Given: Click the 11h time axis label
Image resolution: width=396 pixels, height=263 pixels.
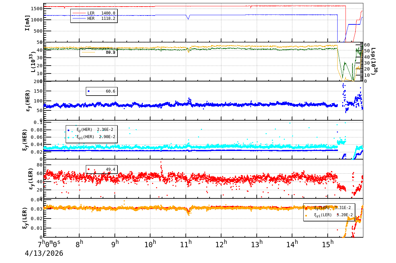Looking at the screenshot, I should pos(186,245).
